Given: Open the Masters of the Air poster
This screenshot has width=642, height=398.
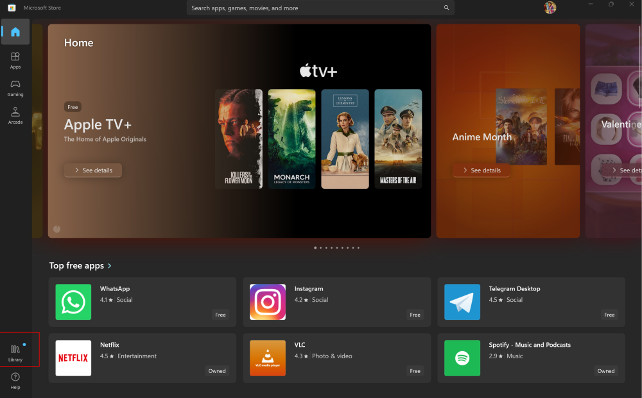Looking at the screenshot, I should (399, 139).
